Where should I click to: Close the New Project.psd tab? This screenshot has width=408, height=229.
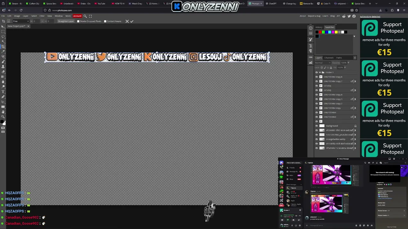(28, 26)
